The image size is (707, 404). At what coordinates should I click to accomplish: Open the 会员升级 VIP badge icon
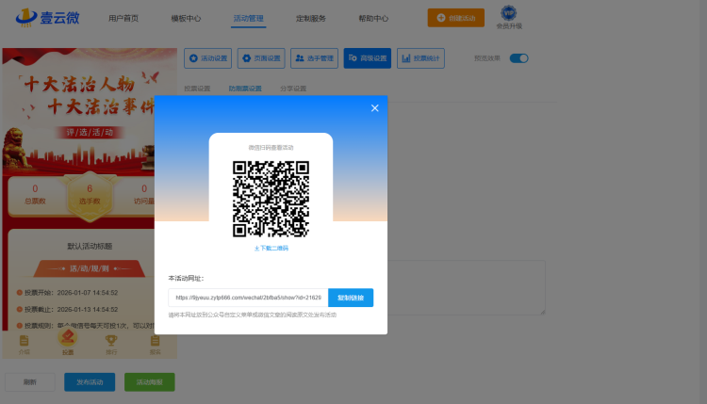tap(508, 14)
